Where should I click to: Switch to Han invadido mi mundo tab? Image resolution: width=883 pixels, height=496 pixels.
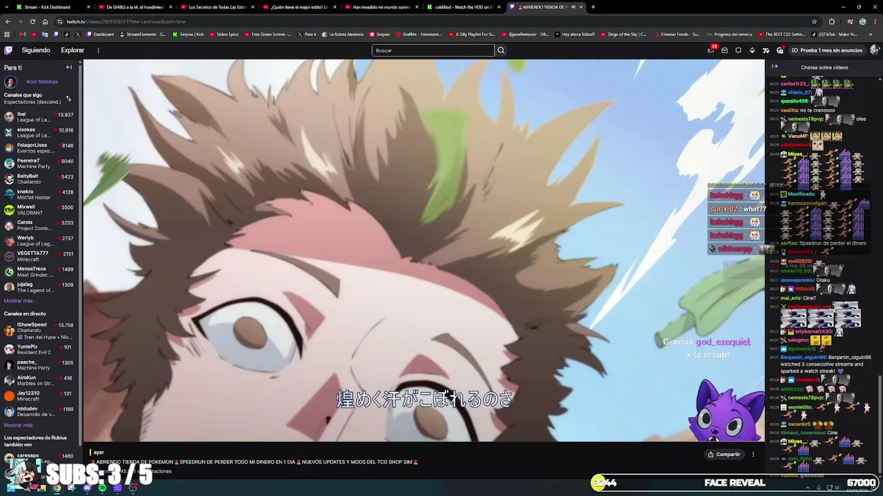tap(381, 7)
